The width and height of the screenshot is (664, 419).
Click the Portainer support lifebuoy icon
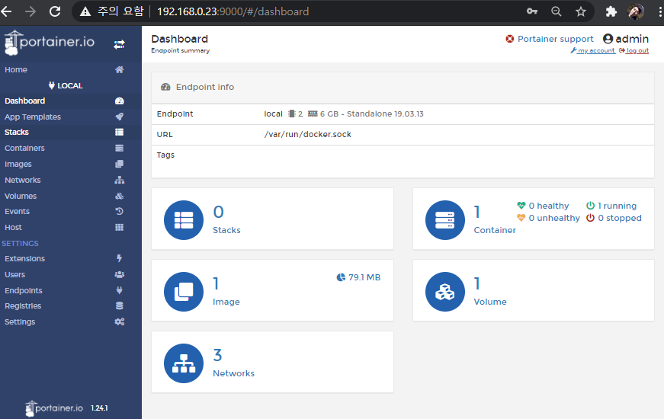510,39
